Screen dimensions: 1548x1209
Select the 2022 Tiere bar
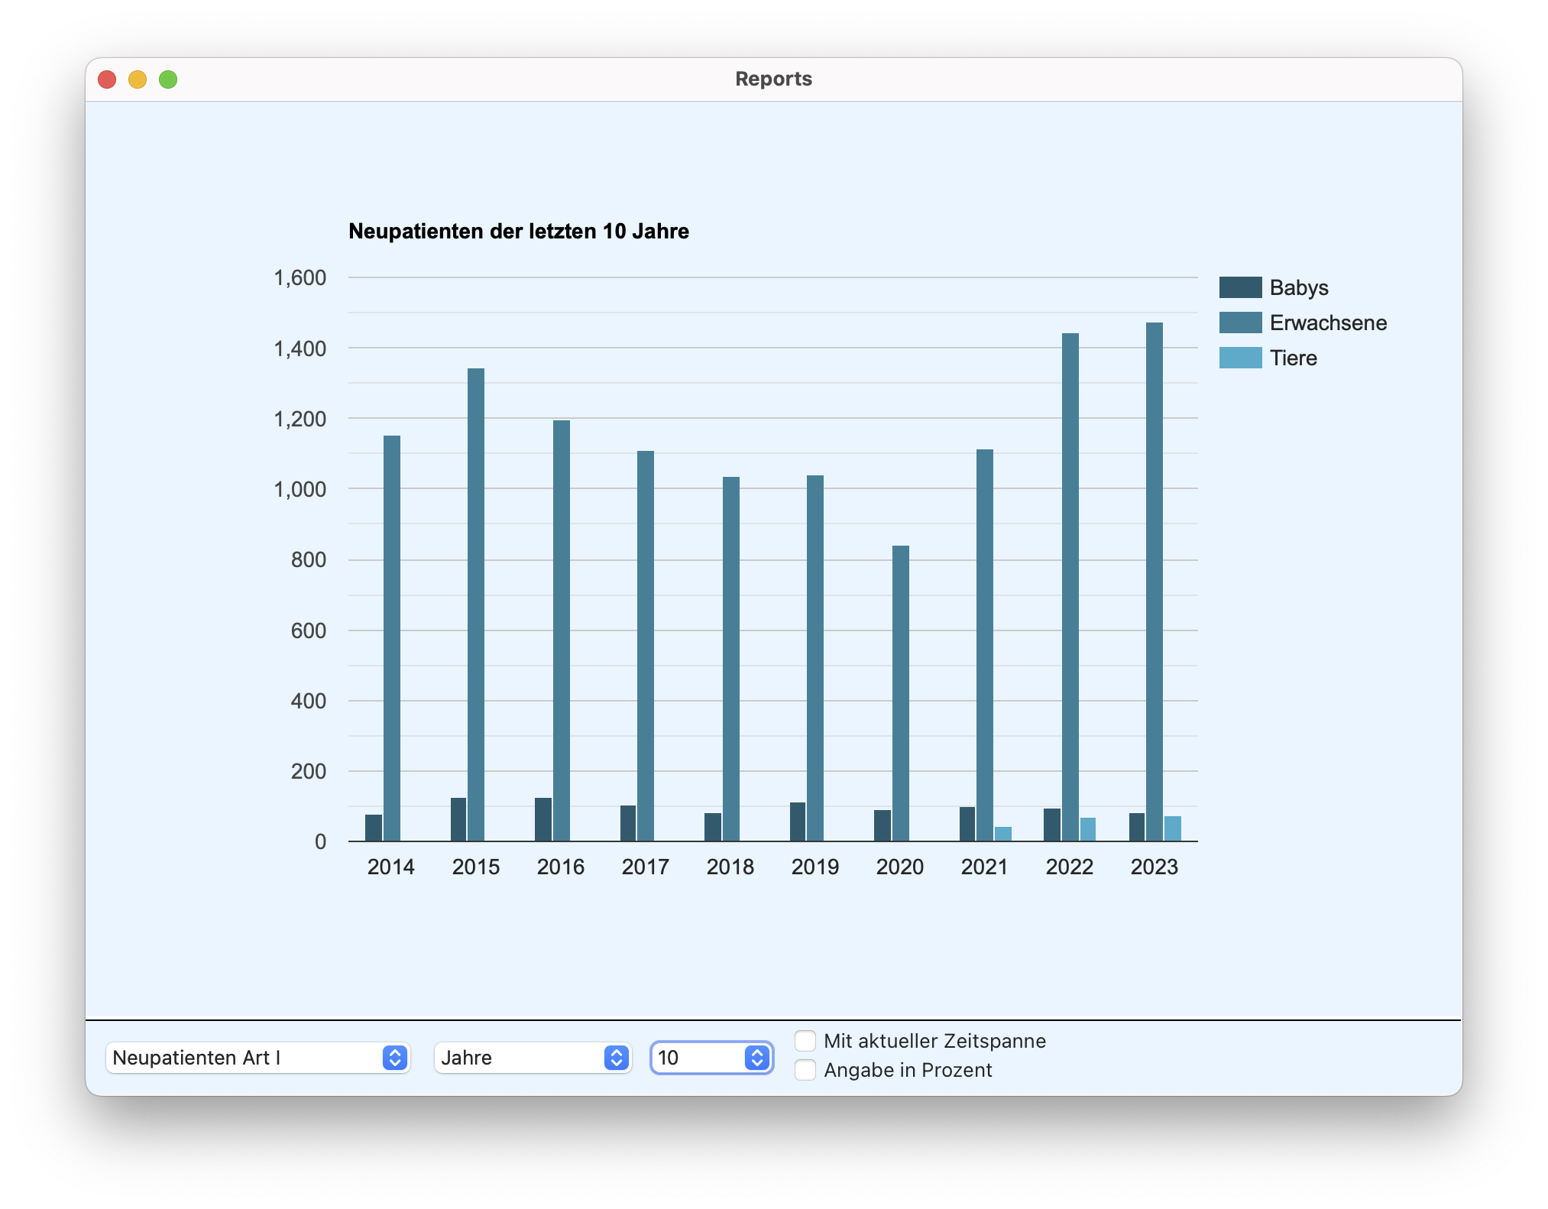pos(1087,829)
